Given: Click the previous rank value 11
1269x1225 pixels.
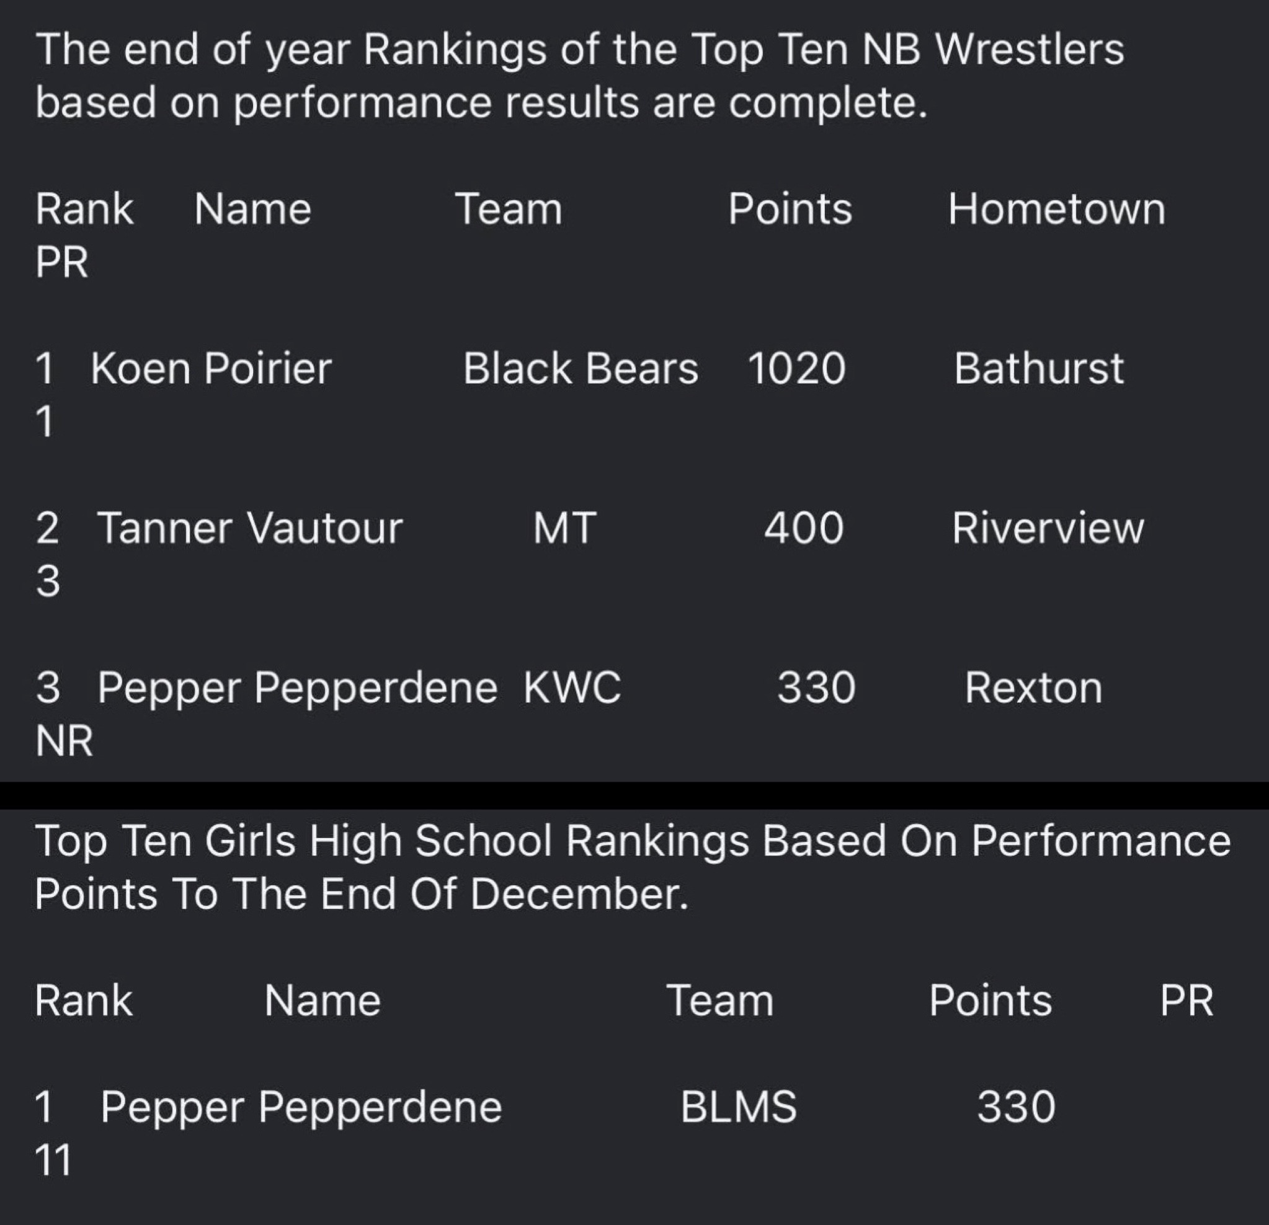Looking at the screenshot, I should pyautogui.click(x=53, y=1160).
